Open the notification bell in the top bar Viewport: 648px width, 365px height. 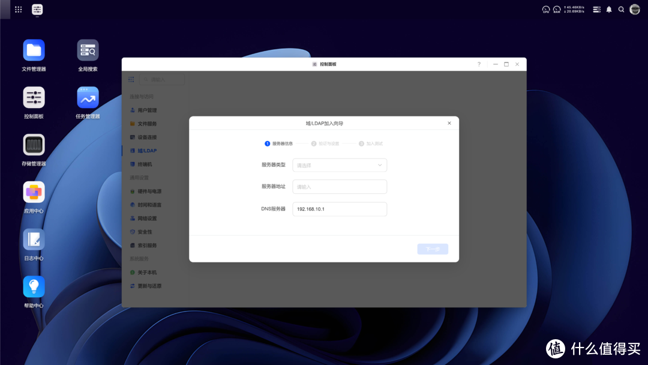click(608, 9)
